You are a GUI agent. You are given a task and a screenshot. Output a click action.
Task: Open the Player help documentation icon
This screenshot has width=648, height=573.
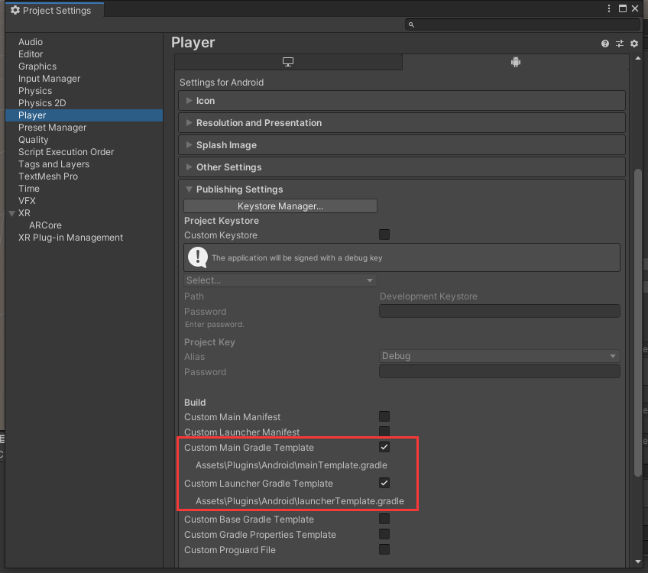tap(605, 44)
